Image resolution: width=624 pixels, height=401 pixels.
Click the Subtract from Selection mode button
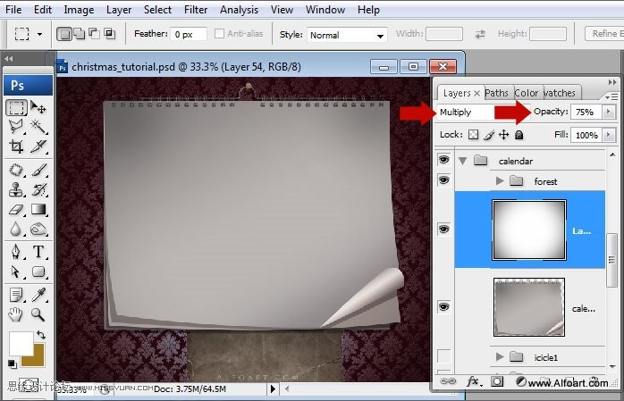95,34
